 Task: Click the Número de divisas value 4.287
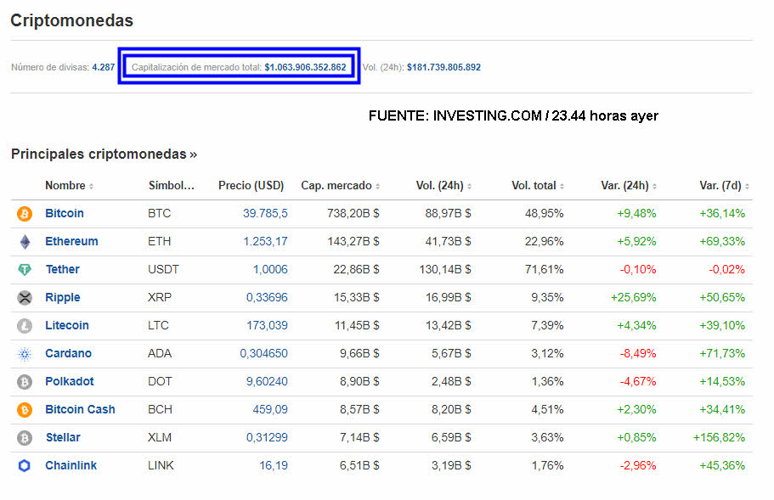click(x=103, y=67)
